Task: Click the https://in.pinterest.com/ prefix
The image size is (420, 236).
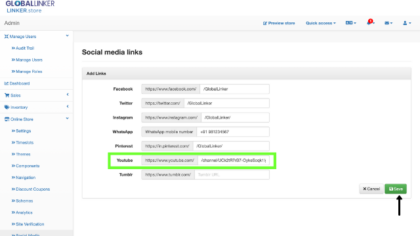Action: [x=167, y=146]
